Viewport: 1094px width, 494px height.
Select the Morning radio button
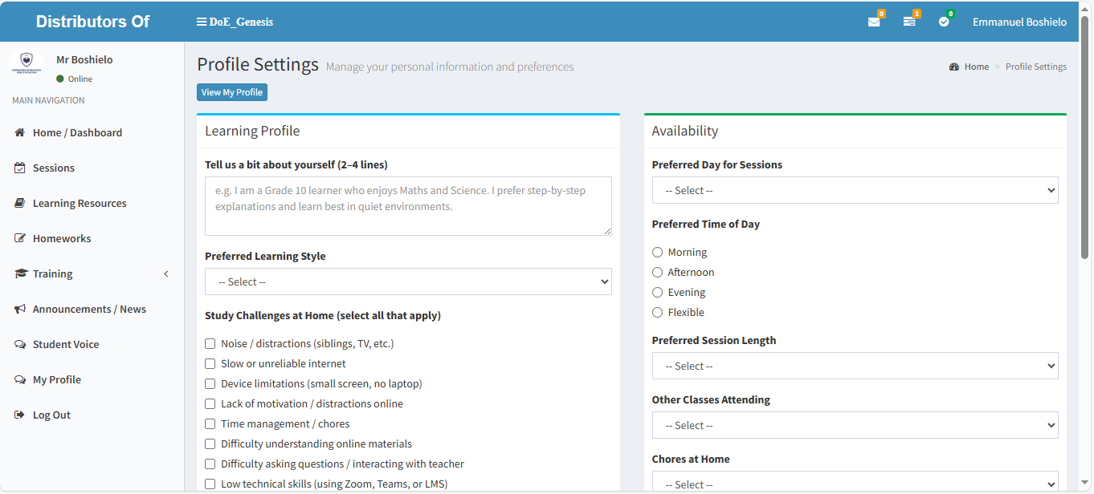pyautogui.click(x=658, y=253)
